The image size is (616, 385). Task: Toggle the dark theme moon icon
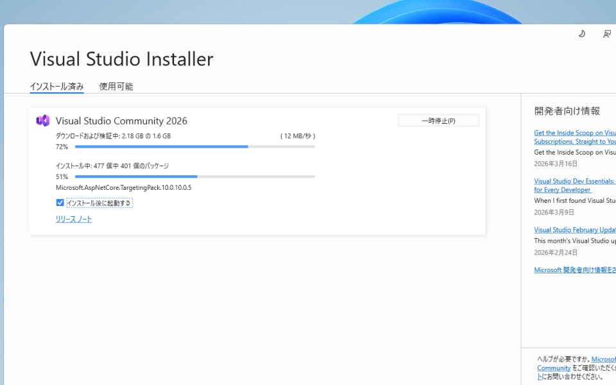[581, 34]
